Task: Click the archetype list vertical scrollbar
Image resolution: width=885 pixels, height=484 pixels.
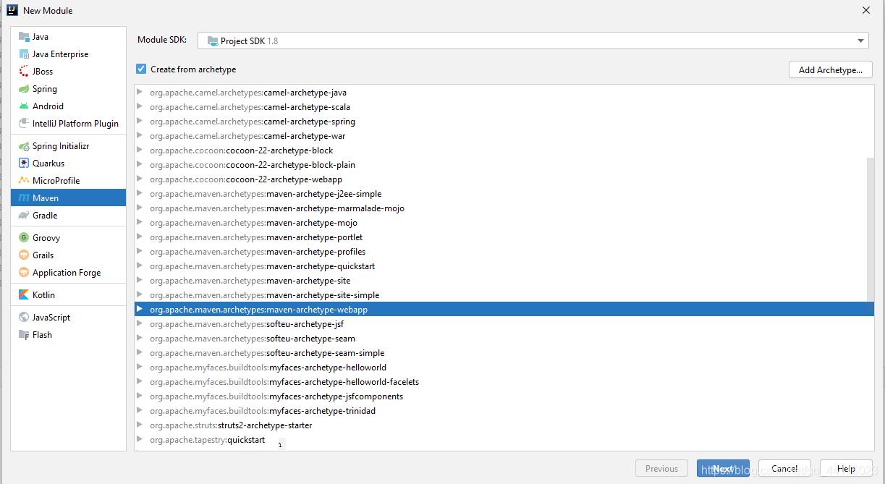Action: pos(870,232)
